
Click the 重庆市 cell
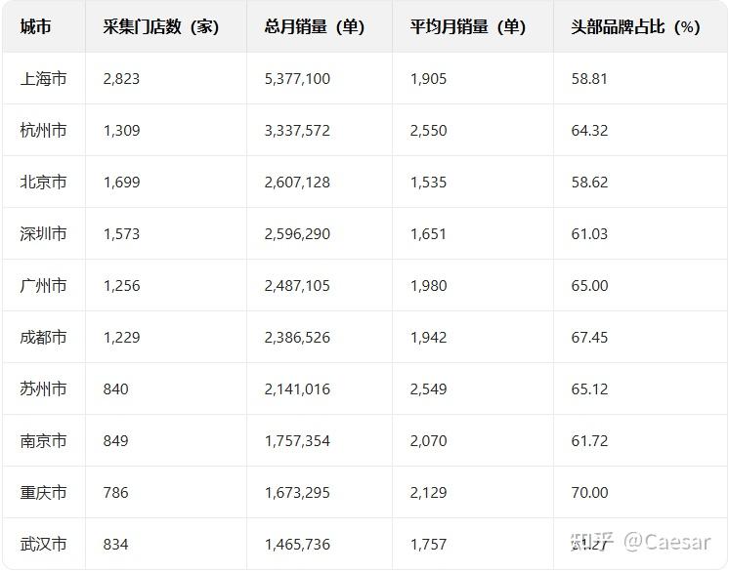click(x=44, y=493)
